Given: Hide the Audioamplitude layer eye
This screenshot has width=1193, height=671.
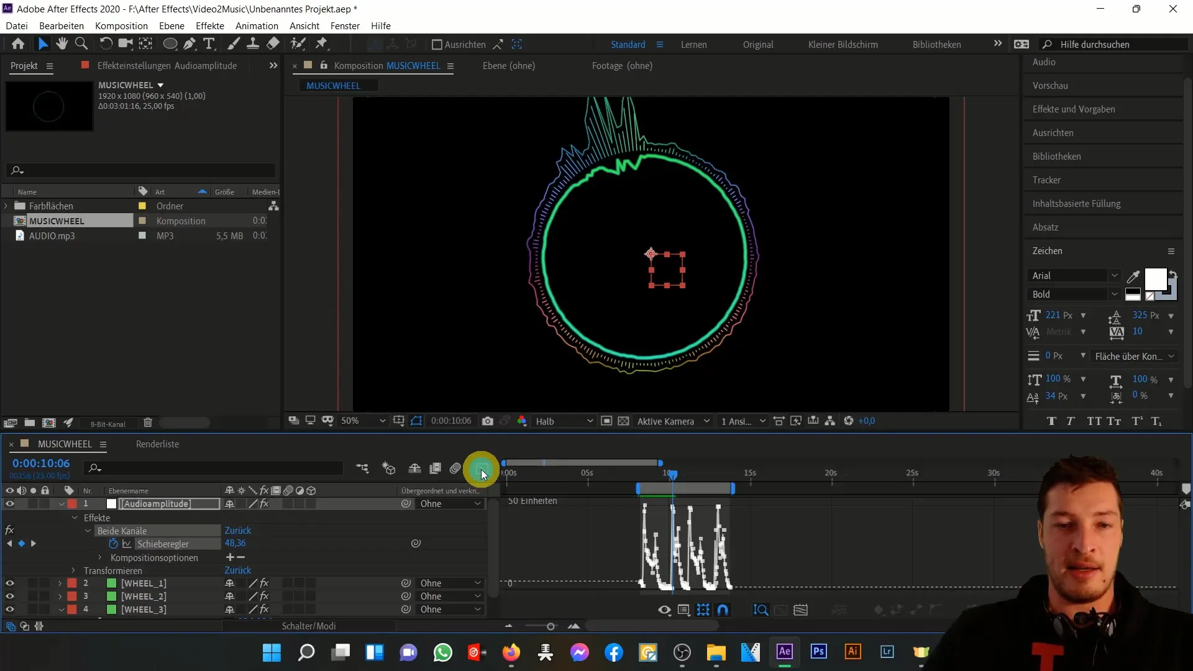Looking at the screenshot, I should click(10, 504).
